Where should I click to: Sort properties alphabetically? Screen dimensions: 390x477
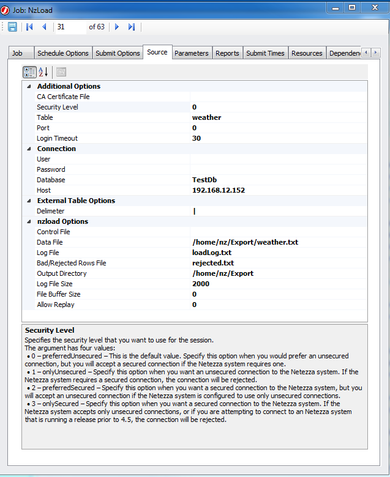pyautogui.click(x=43, y=72)
